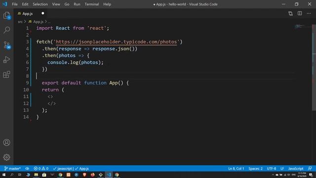The width and height of the screenshot is (316, 178).
Task: Open the Explorer view in activity bar
Action: (x=6, y=15)
